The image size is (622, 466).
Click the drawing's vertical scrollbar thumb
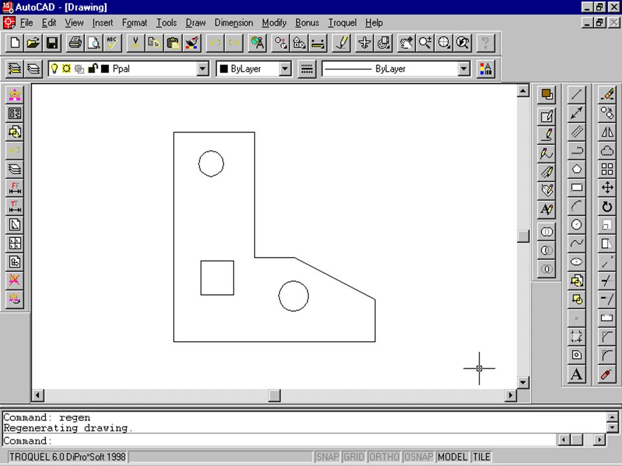pyautogui.click(x=524, y=236)
